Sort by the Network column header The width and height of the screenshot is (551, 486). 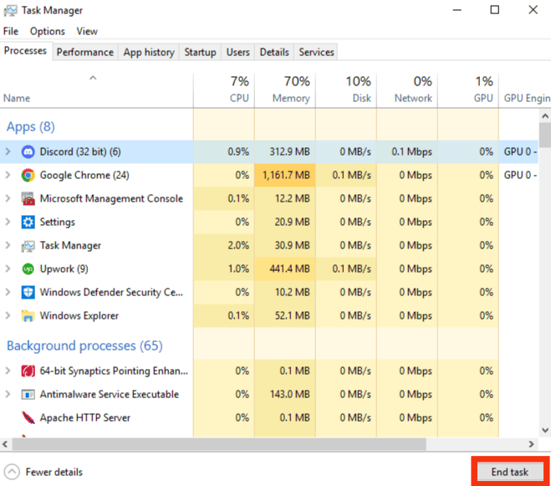pos(407,90)
